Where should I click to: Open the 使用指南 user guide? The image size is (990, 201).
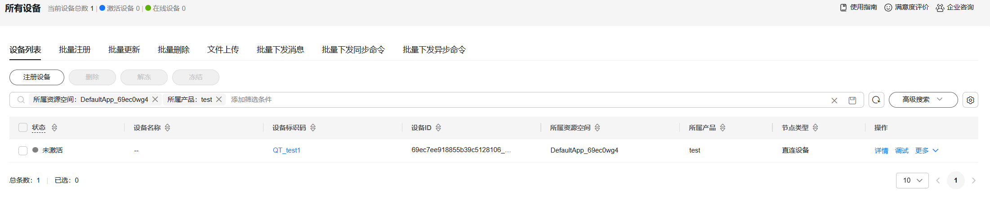tap(858, 8)
